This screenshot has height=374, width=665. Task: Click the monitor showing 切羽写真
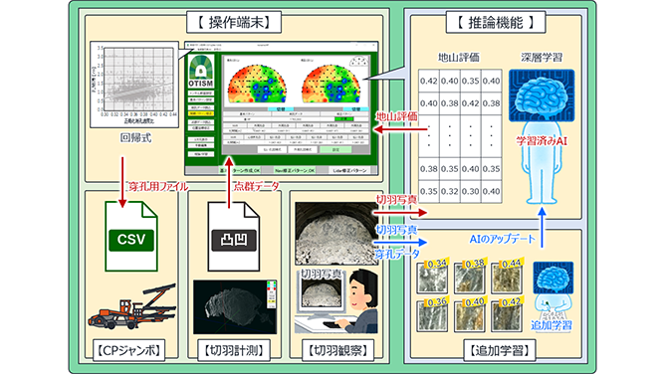(321, 296)
